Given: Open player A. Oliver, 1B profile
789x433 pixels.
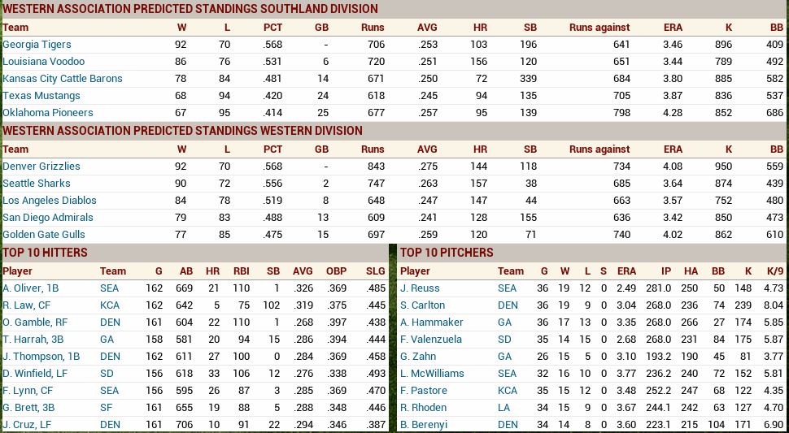Looking at the screenshot, I should [31, 288].
